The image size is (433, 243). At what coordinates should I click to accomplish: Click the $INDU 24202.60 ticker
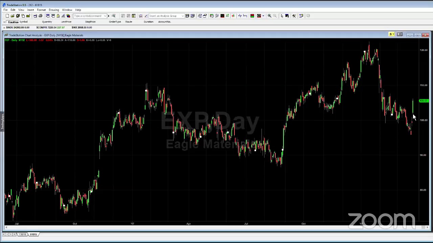click(x=18, y=27)
